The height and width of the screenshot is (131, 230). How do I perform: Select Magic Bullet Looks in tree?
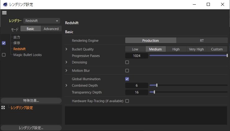pos(27,55)
